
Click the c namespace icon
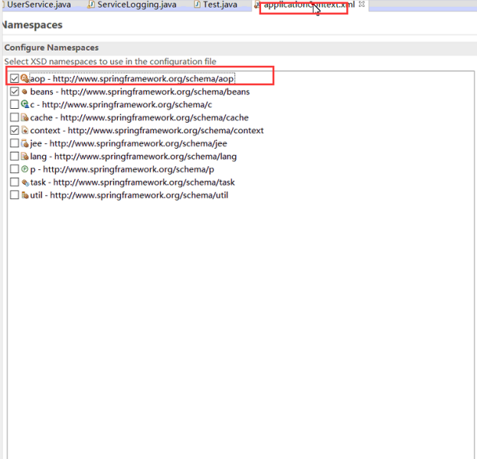[25, 104]
